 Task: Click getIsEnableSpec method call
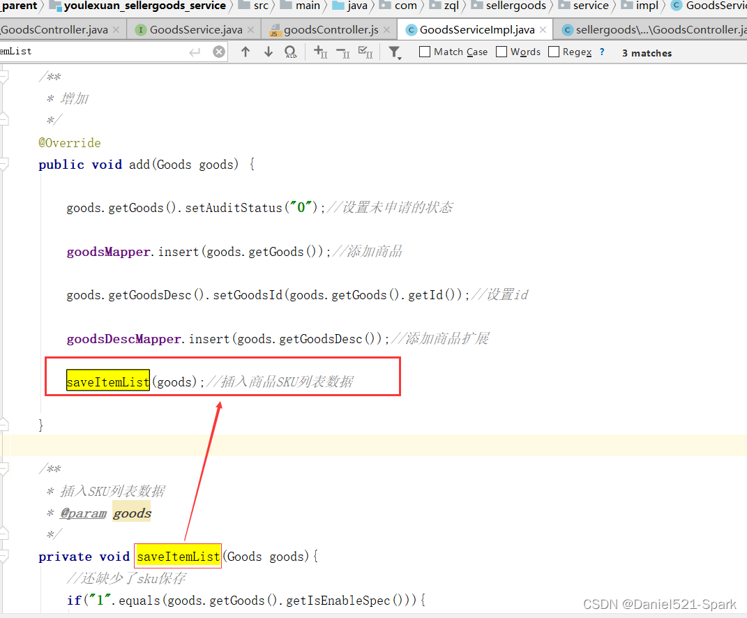click(x=338, y=601)
